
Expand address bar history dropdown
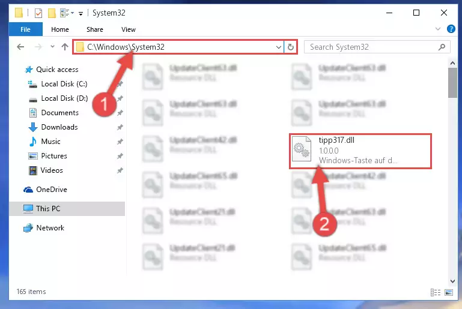tap(278, 47)
